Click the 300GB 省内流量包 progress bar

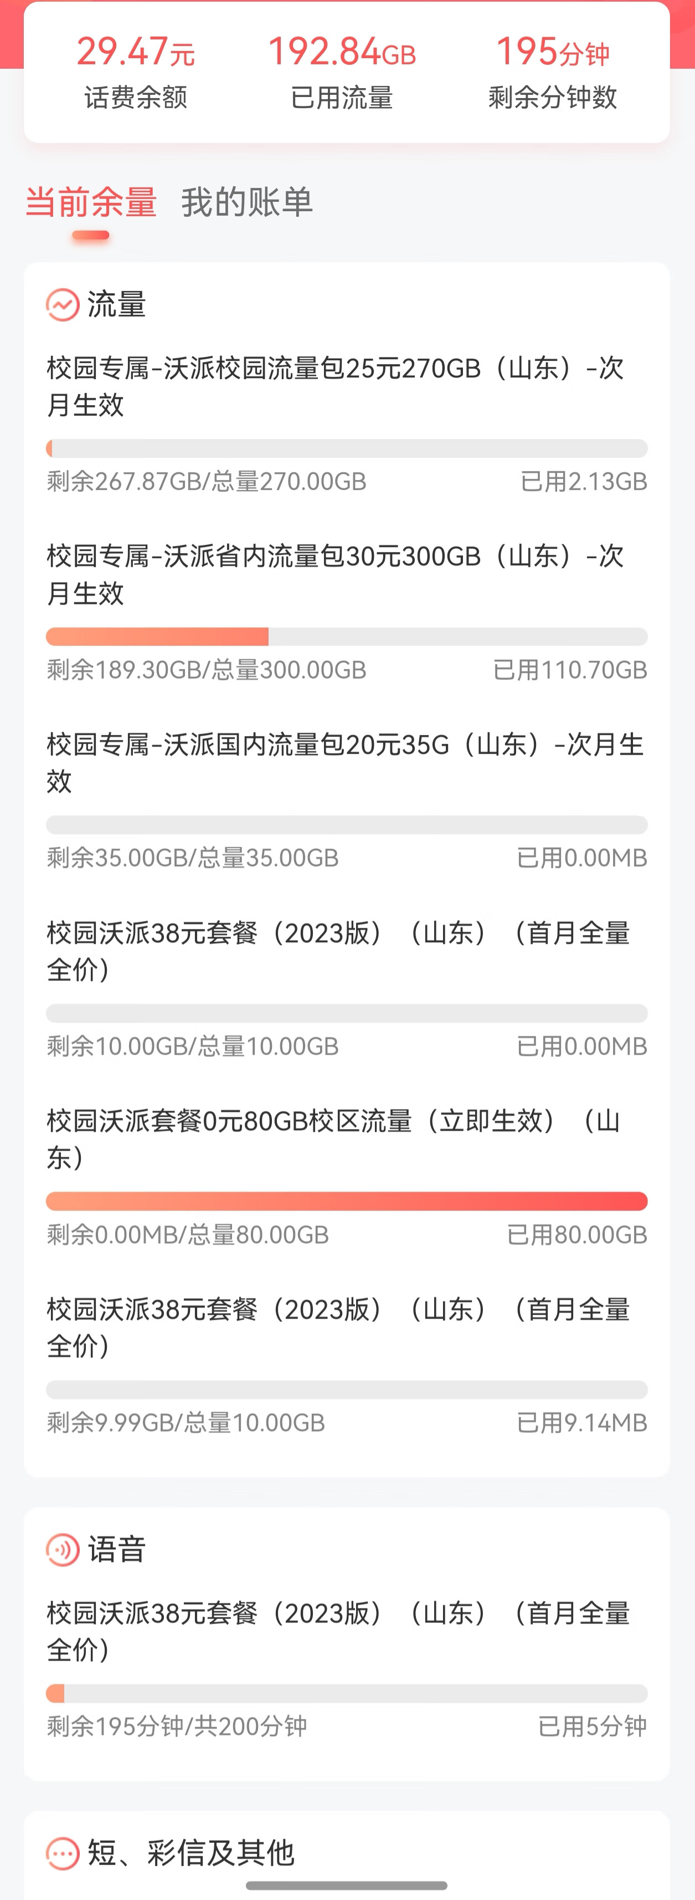pos(347,636)
